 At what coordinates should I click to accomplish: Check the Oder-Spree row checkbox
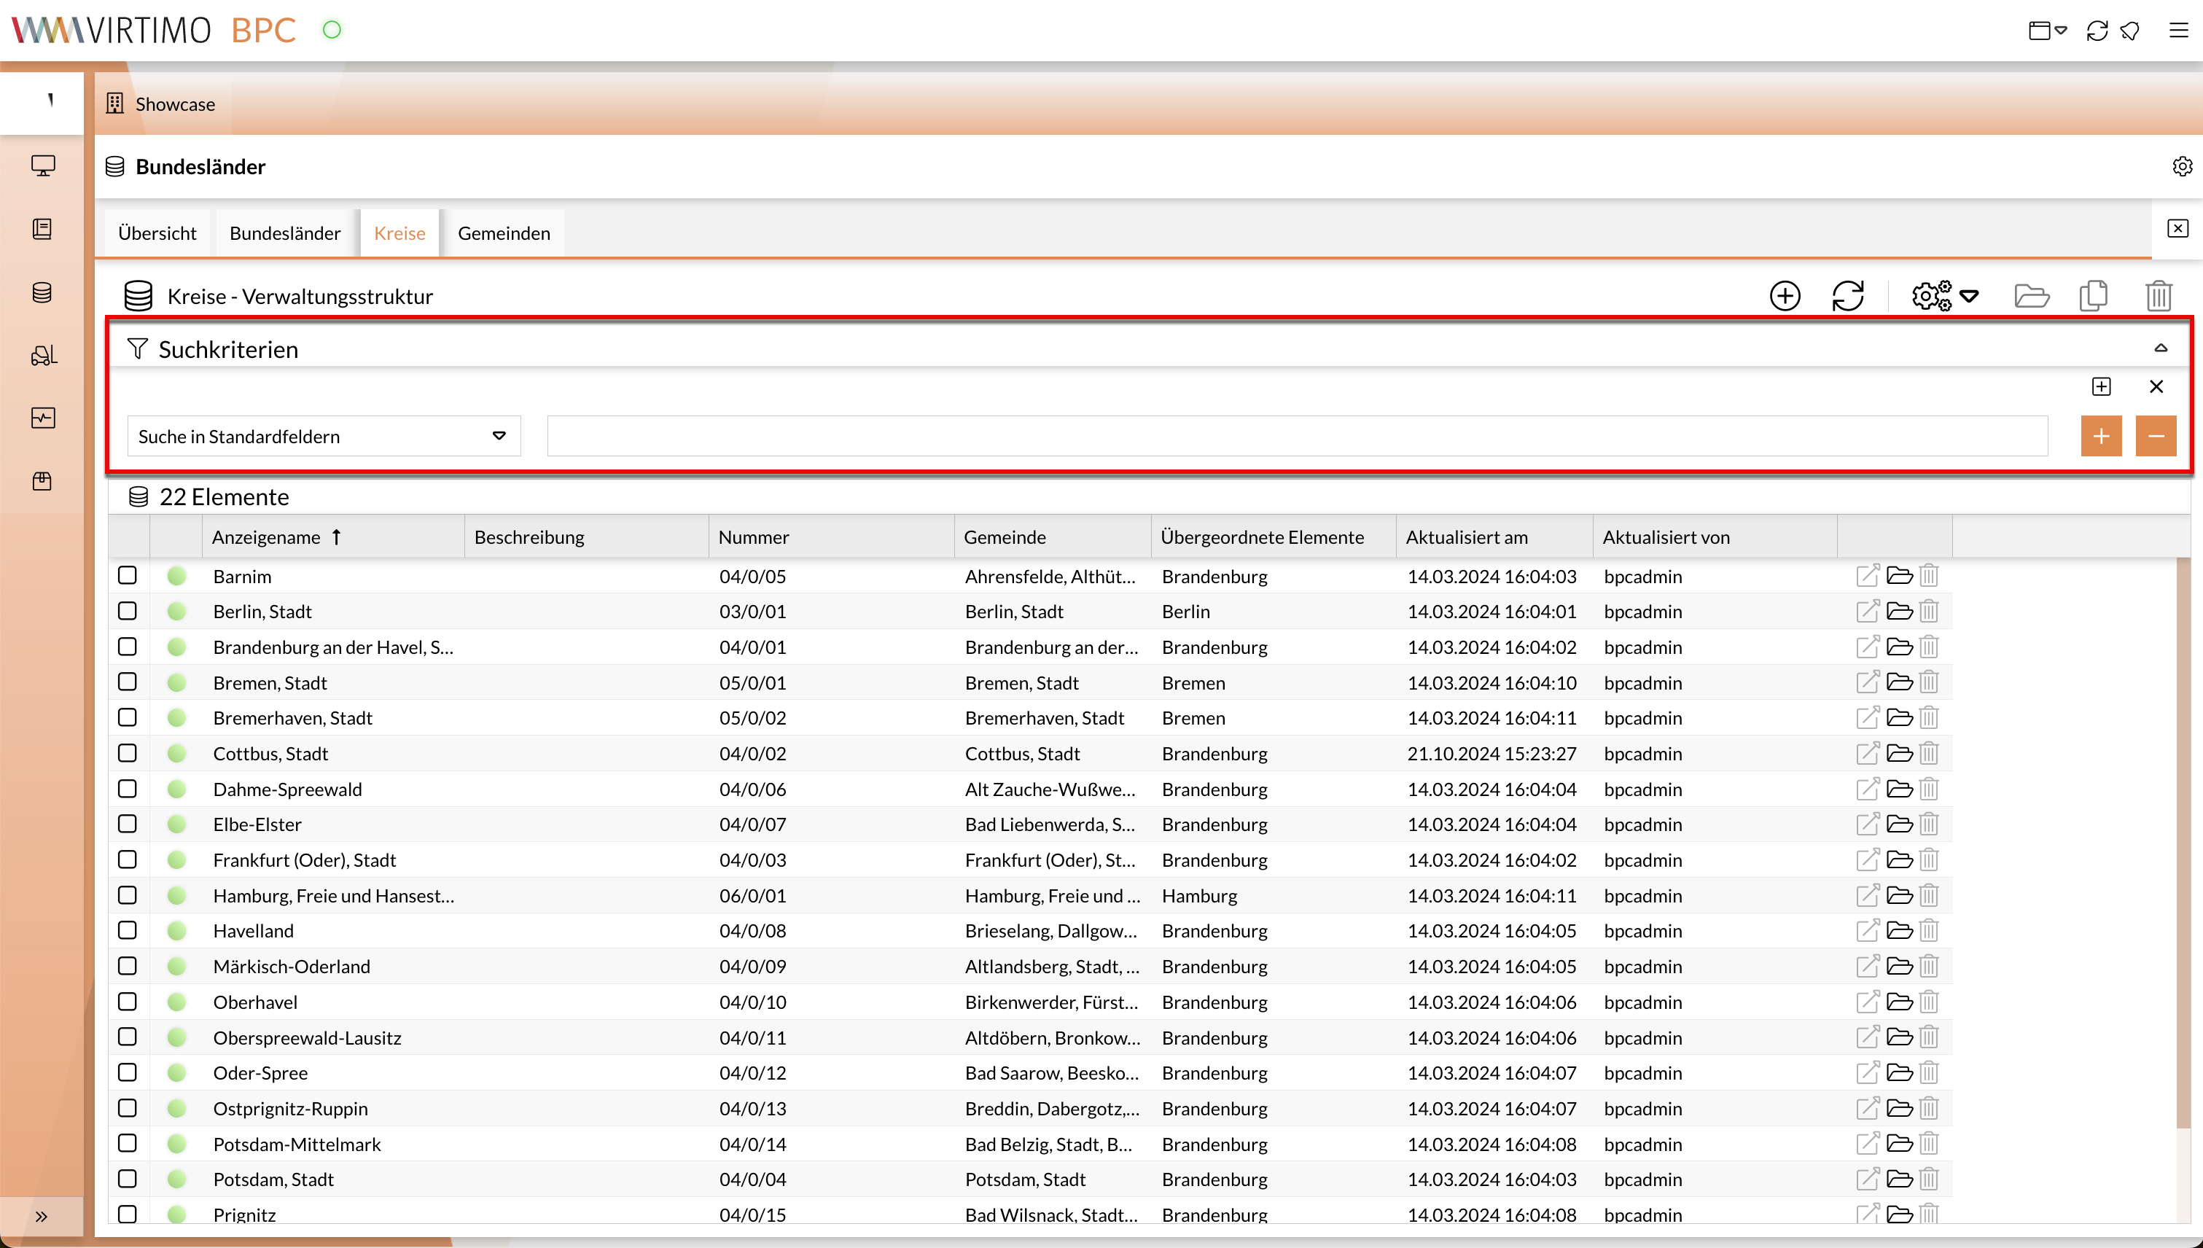tap(128, 1072)
